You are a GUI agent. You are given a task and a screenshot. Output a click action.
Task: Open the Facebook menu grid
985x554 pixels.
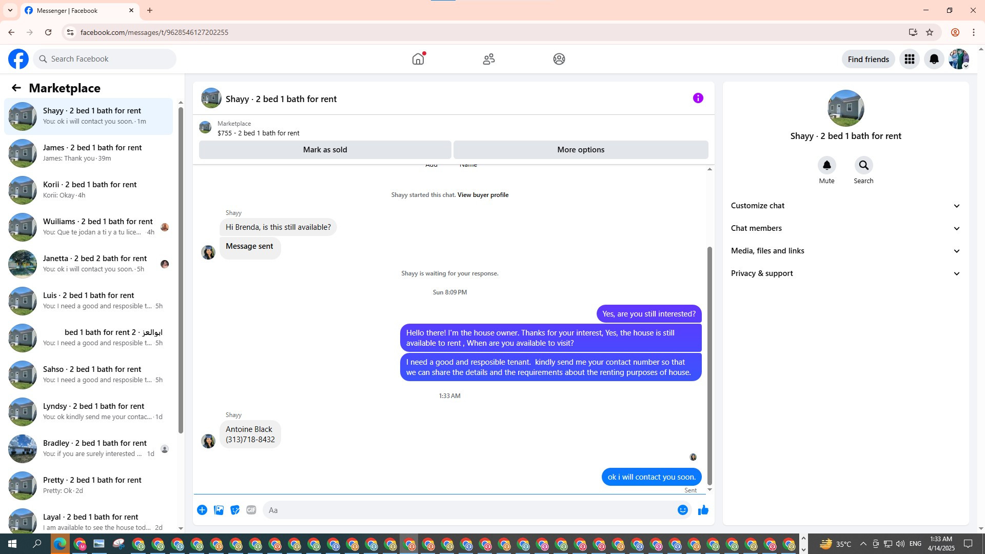pyautogui.click(x=909, y=59)
